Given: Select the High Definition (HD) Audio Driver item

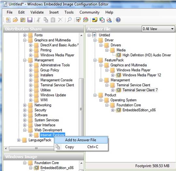Looking at the screenshot, I should (147, 55).
